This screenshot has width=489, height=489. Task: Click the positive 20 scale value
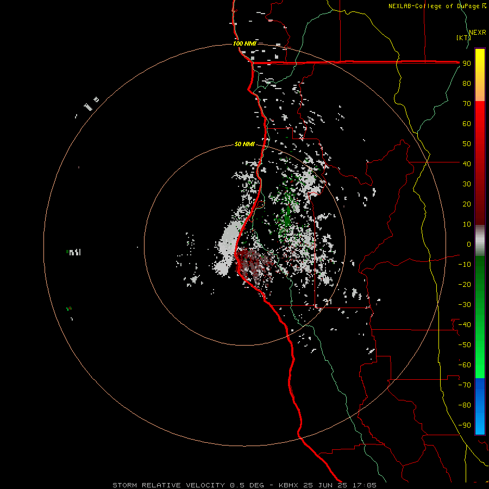tap(467, 204)
